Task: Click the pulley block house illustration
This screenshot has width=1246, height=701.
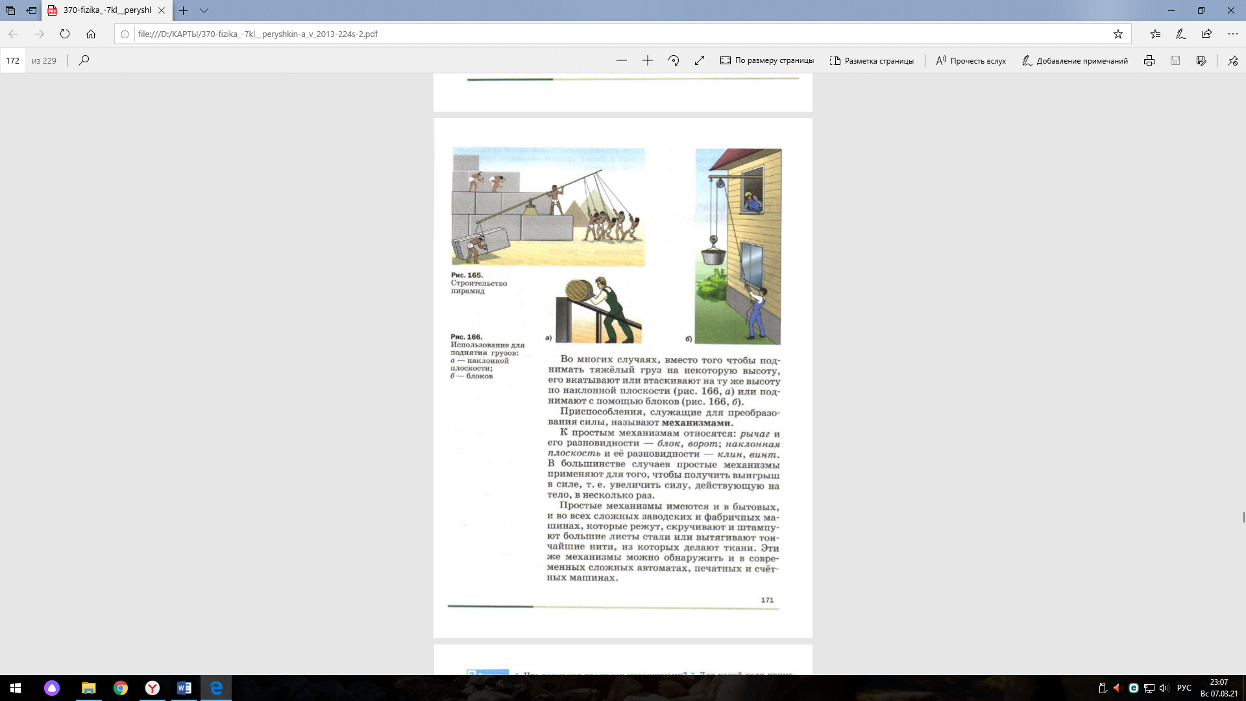Action: click(738, 246)
